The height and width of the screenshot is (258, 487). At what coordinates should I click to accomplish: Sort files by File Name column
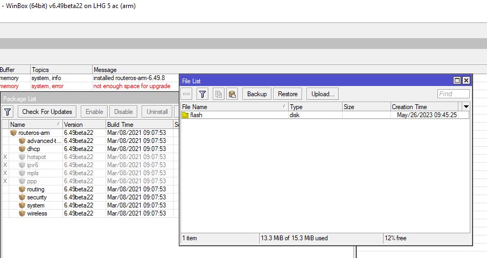pos(235,106)
